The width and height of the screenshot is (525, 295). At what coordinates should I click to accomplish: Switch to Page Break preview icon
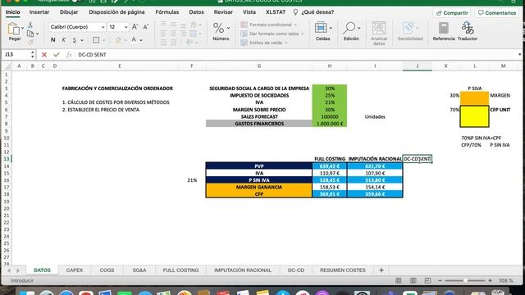pyautogui.click(x=427, y=280)
